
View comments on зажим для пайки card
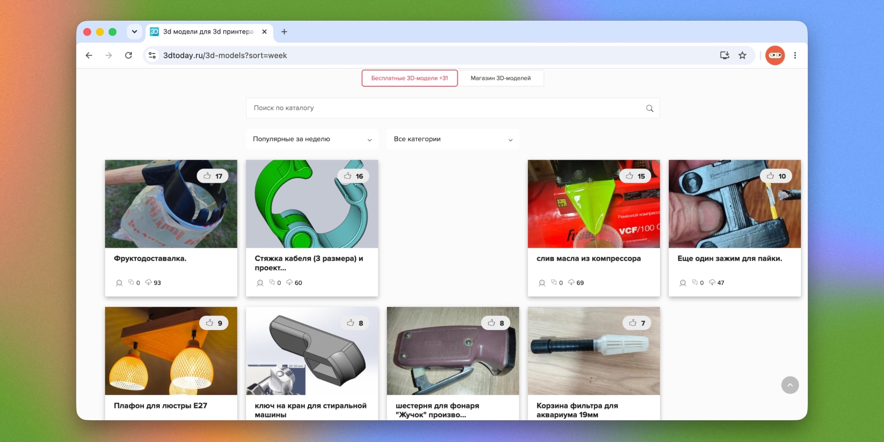pyautogui.click(x=698, y=282)
